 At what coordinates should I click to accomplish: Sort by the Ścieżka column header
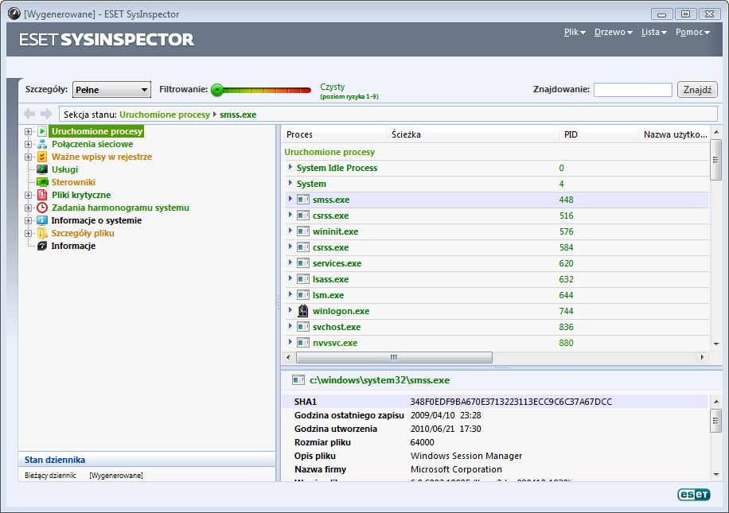473,134
